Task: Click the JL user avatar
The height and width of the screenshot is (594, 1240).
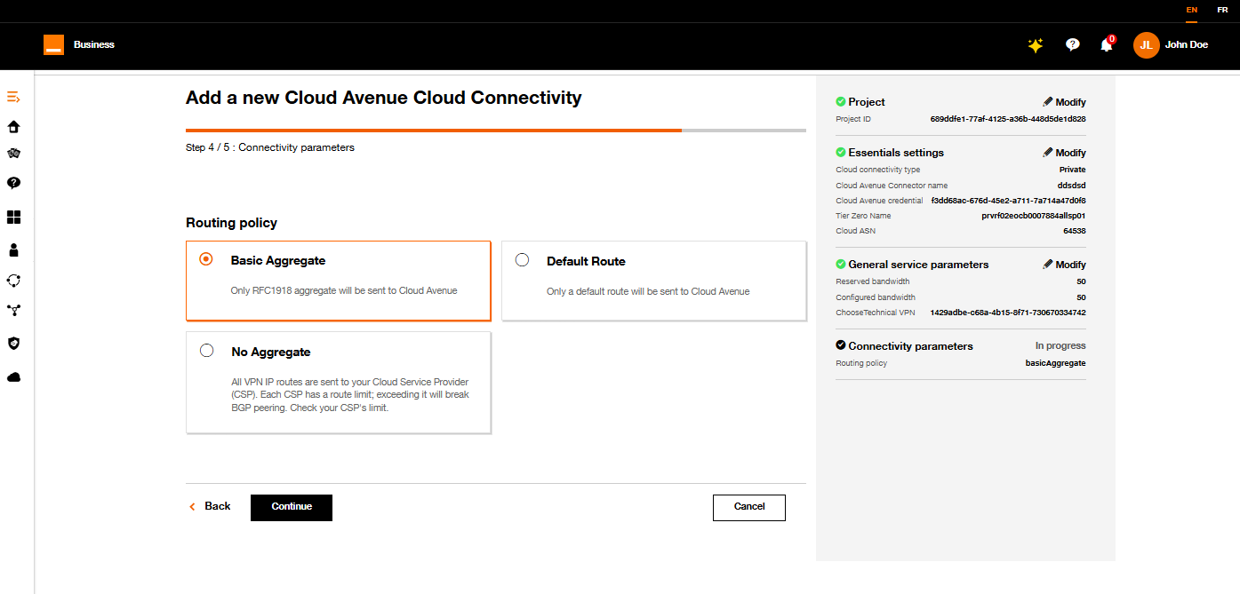Action: click(1147, 45)
